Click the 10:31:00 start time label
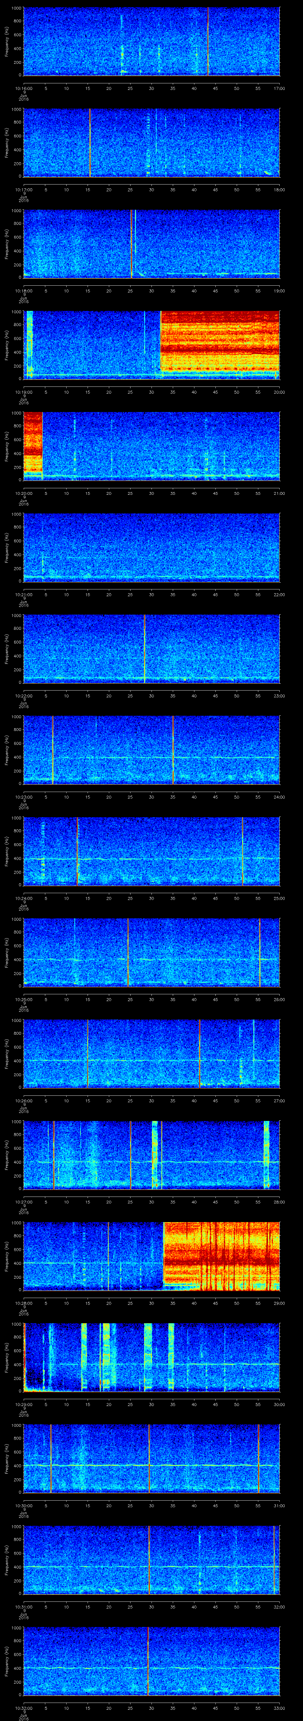 pyautogui.click(x=24, y=1606)
